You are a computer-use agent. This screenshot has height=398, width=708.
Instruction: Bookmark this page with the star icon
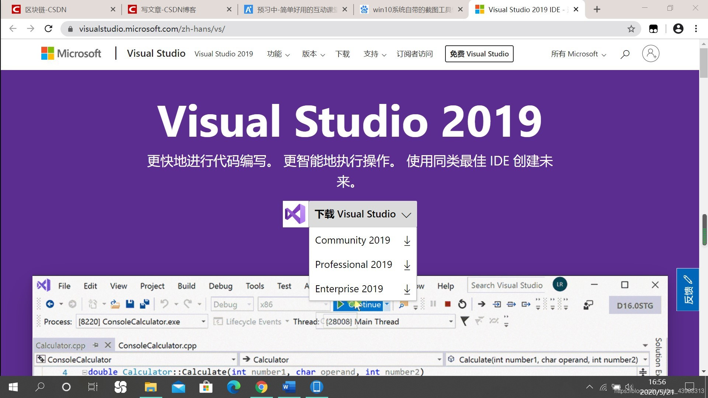coord(631,29)
